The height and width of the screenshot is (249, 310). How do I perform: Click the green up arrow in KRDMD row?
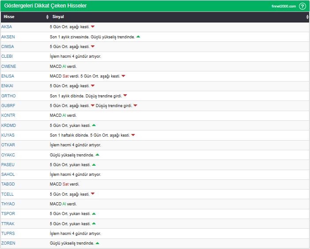(x=94, y=125)
